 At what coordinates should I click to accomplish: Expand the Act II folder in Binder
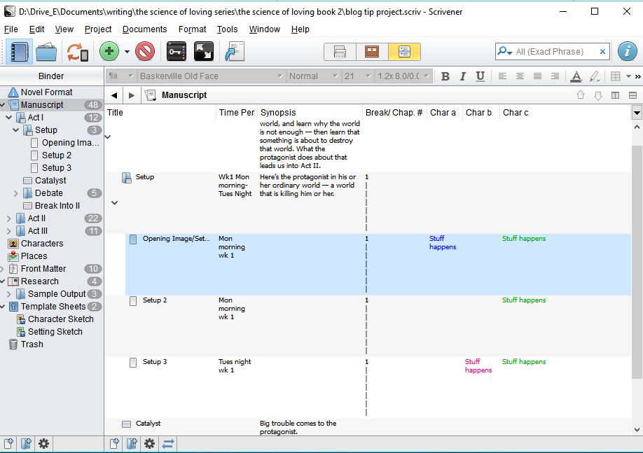pyautogui.click(x=9, y=218)
